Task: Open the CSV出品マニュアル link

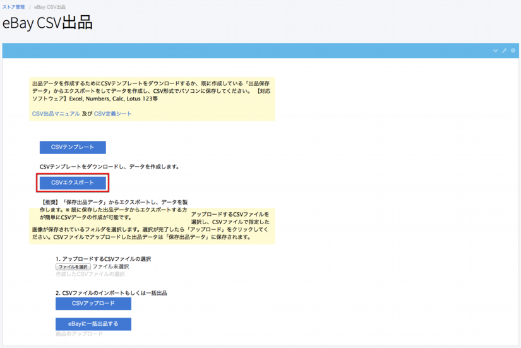Action: coord(56,114)
